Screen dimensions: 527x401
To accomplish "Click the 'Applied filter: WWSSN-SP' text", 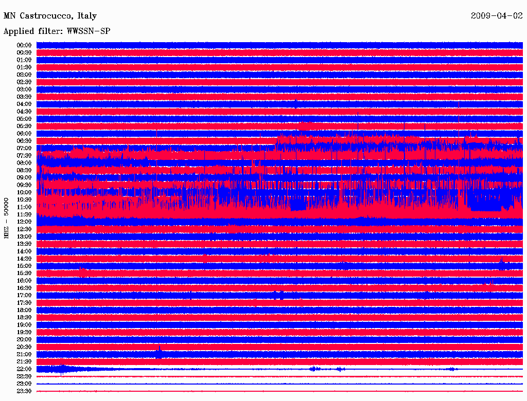I will tap(57, 31).
